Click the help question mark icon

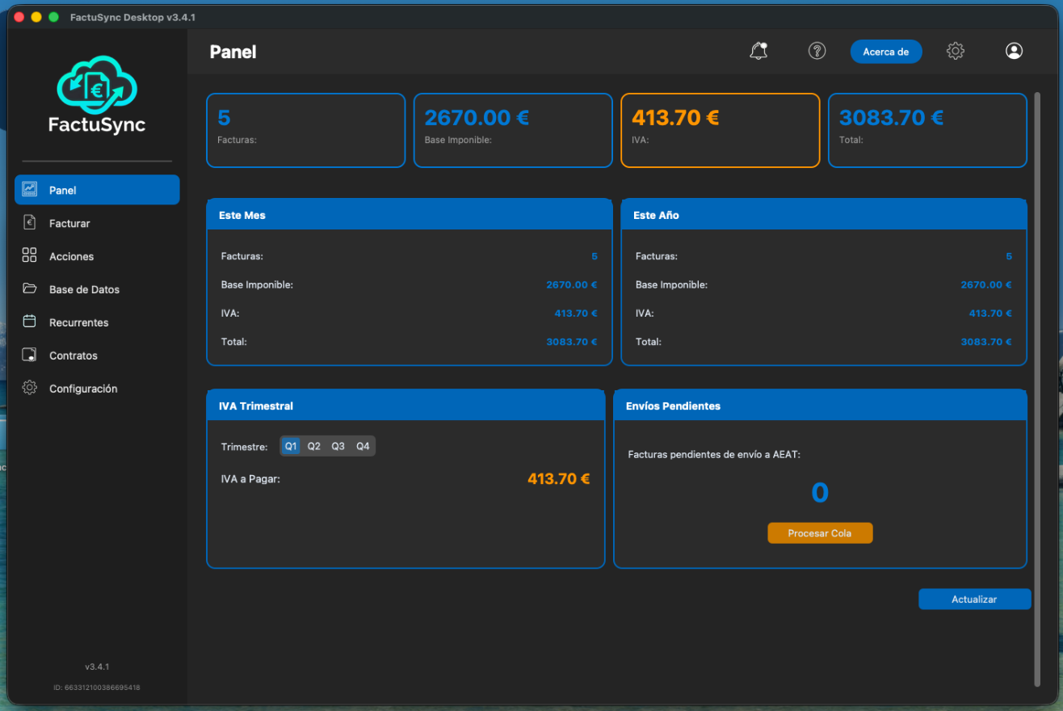(x=817, y=51)
